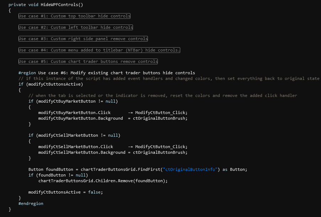Image resolution: width=321 pixels, height=217 pixels.
Task: Click the if (modifyCtSellMarketButton != null) condition
Action: 74,135
